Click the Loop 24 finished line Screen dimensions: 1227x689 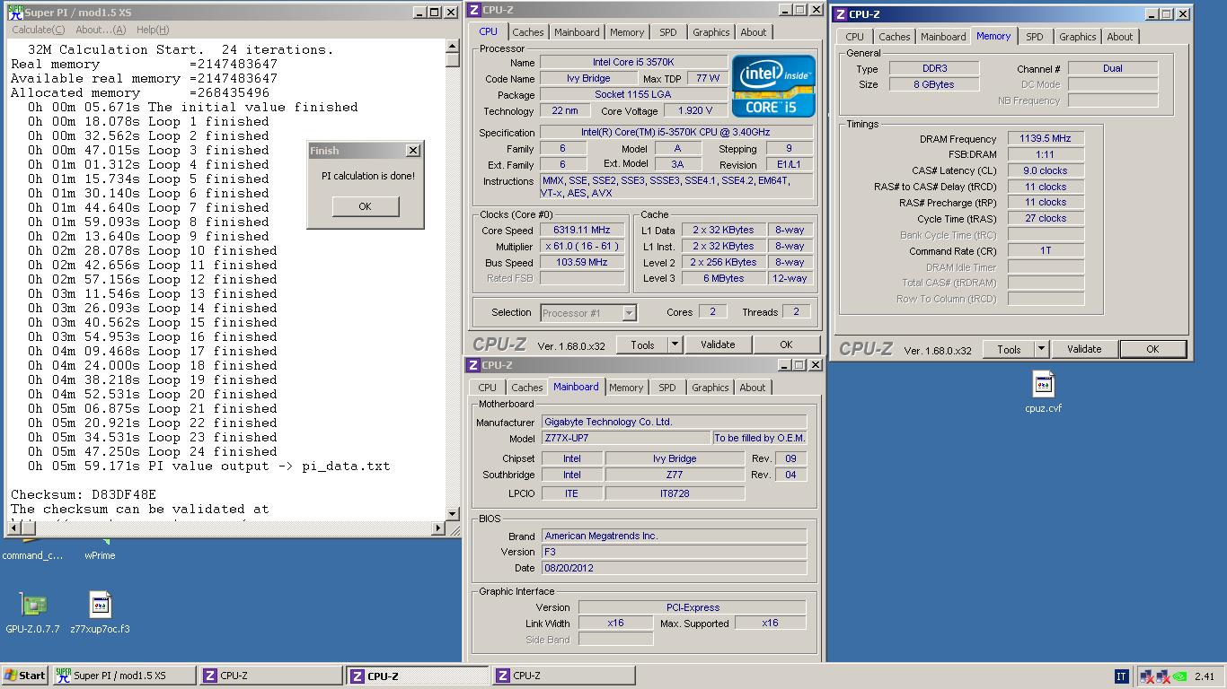click(x=152, y=451)
